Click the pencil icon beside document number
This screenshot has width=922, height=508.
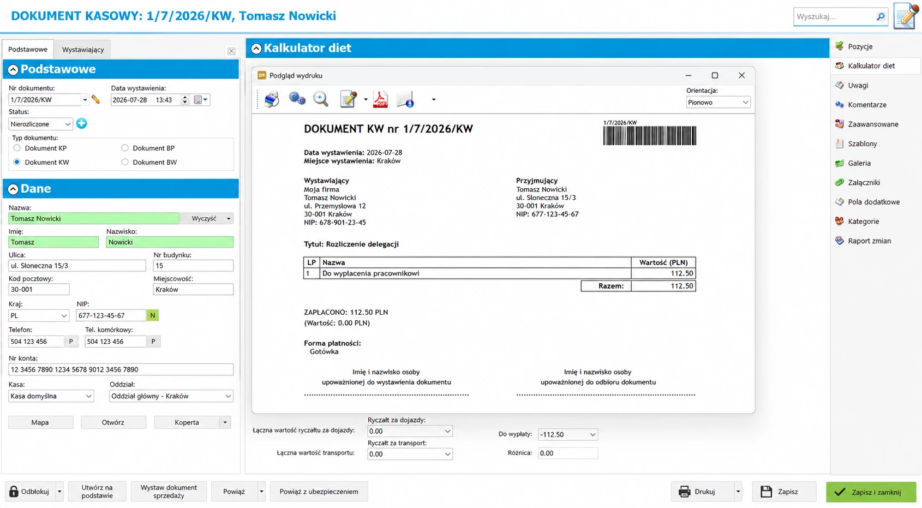(95, 99)
